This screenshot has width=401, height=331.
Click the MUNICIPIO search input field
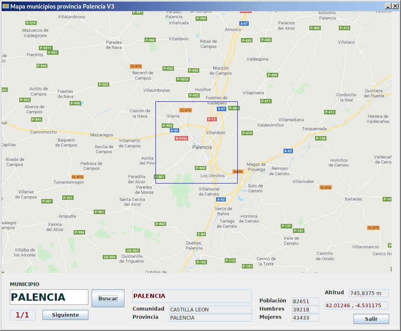49,297
